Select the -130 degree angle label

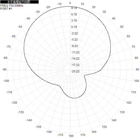pos(21,112)
